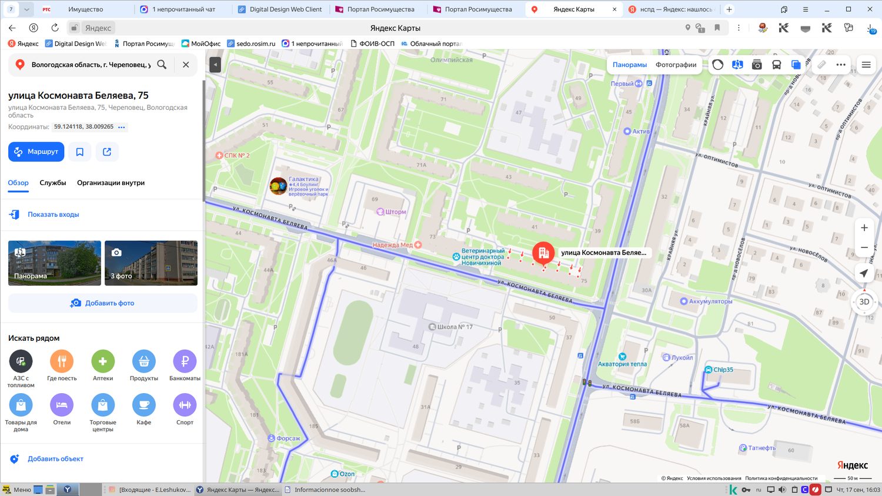Open the 3 фото thumbnail
This screenshot has width=882, height=496.
click(151, 263)
